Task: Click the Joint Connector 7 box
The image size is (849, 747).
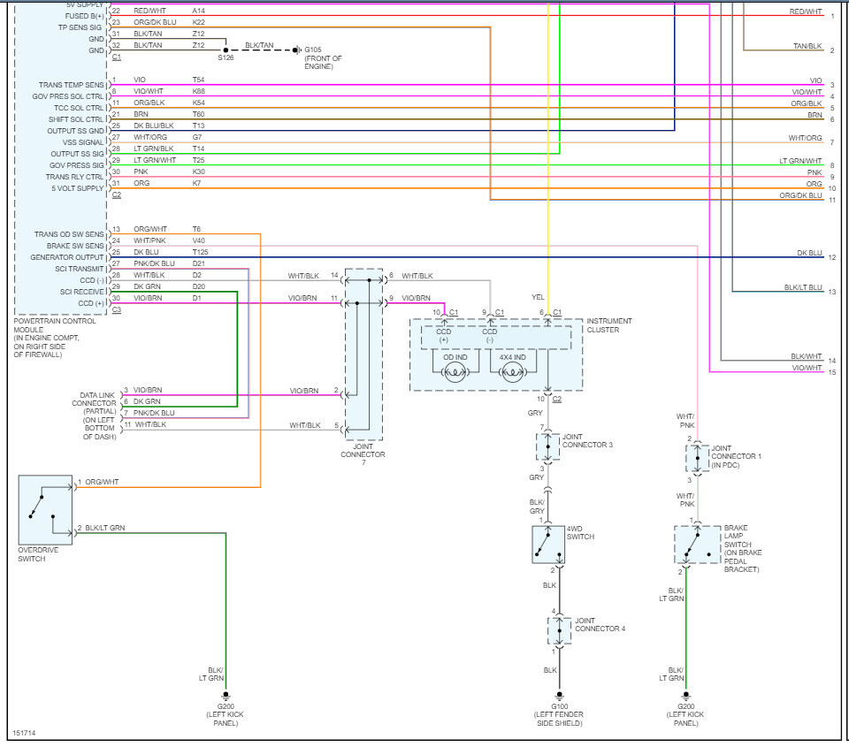Action: pos(363,354)
